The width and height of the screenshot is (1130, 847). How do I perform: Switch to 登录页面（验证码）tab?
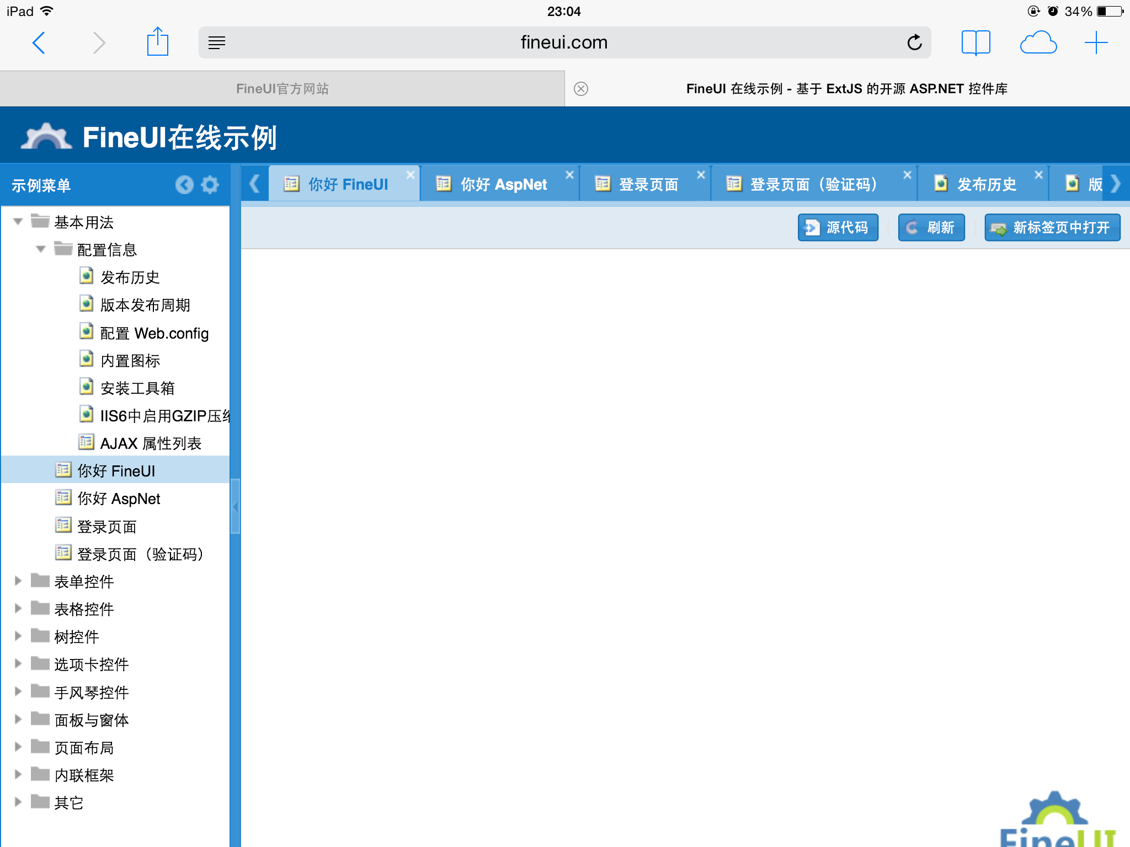814,184
